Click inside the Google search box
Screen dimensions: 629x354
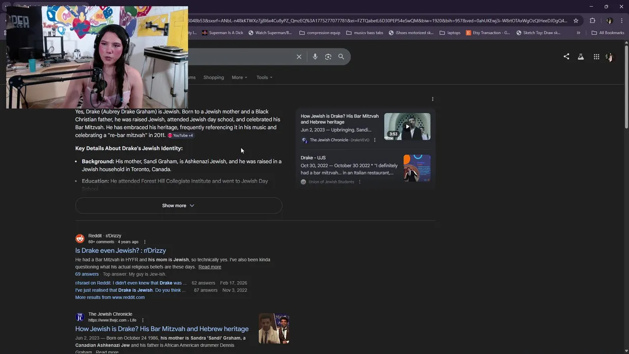tap(241, 57)
